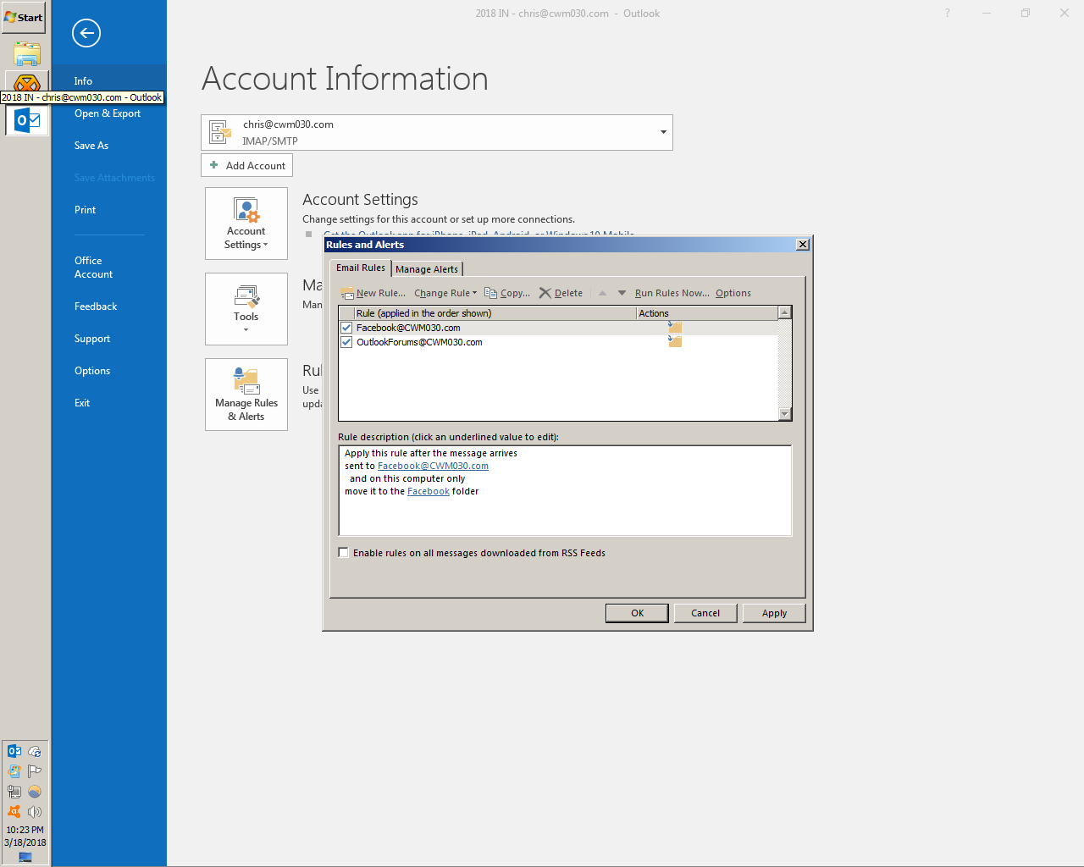1084x867 pixels.
Task: Click the cloud sync tray icon
Action: click(35, 751)
